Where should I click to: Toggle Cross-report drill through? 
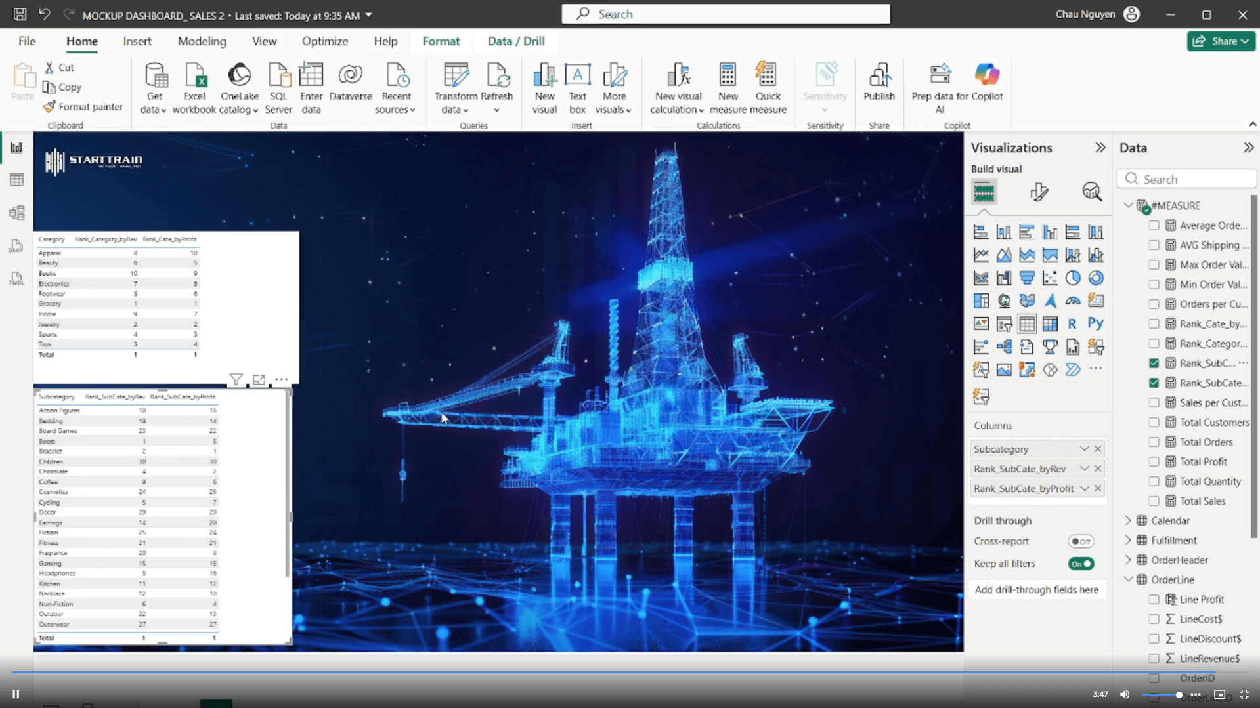click(x=1081, y=541)
